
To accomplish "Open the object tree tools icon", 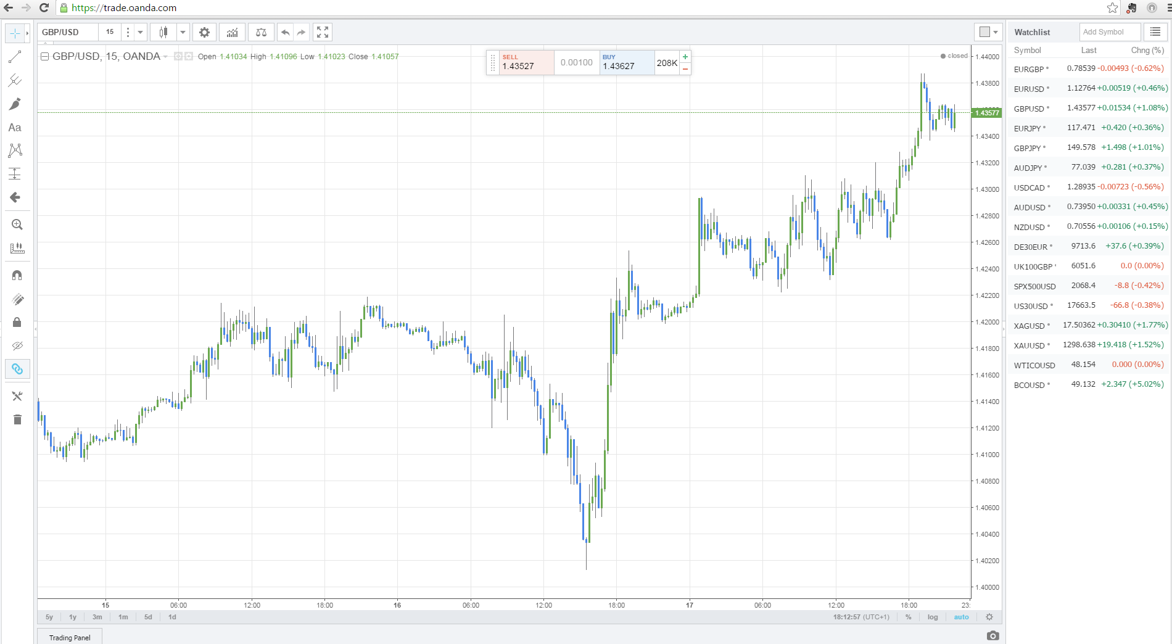I will pos(17,396).
